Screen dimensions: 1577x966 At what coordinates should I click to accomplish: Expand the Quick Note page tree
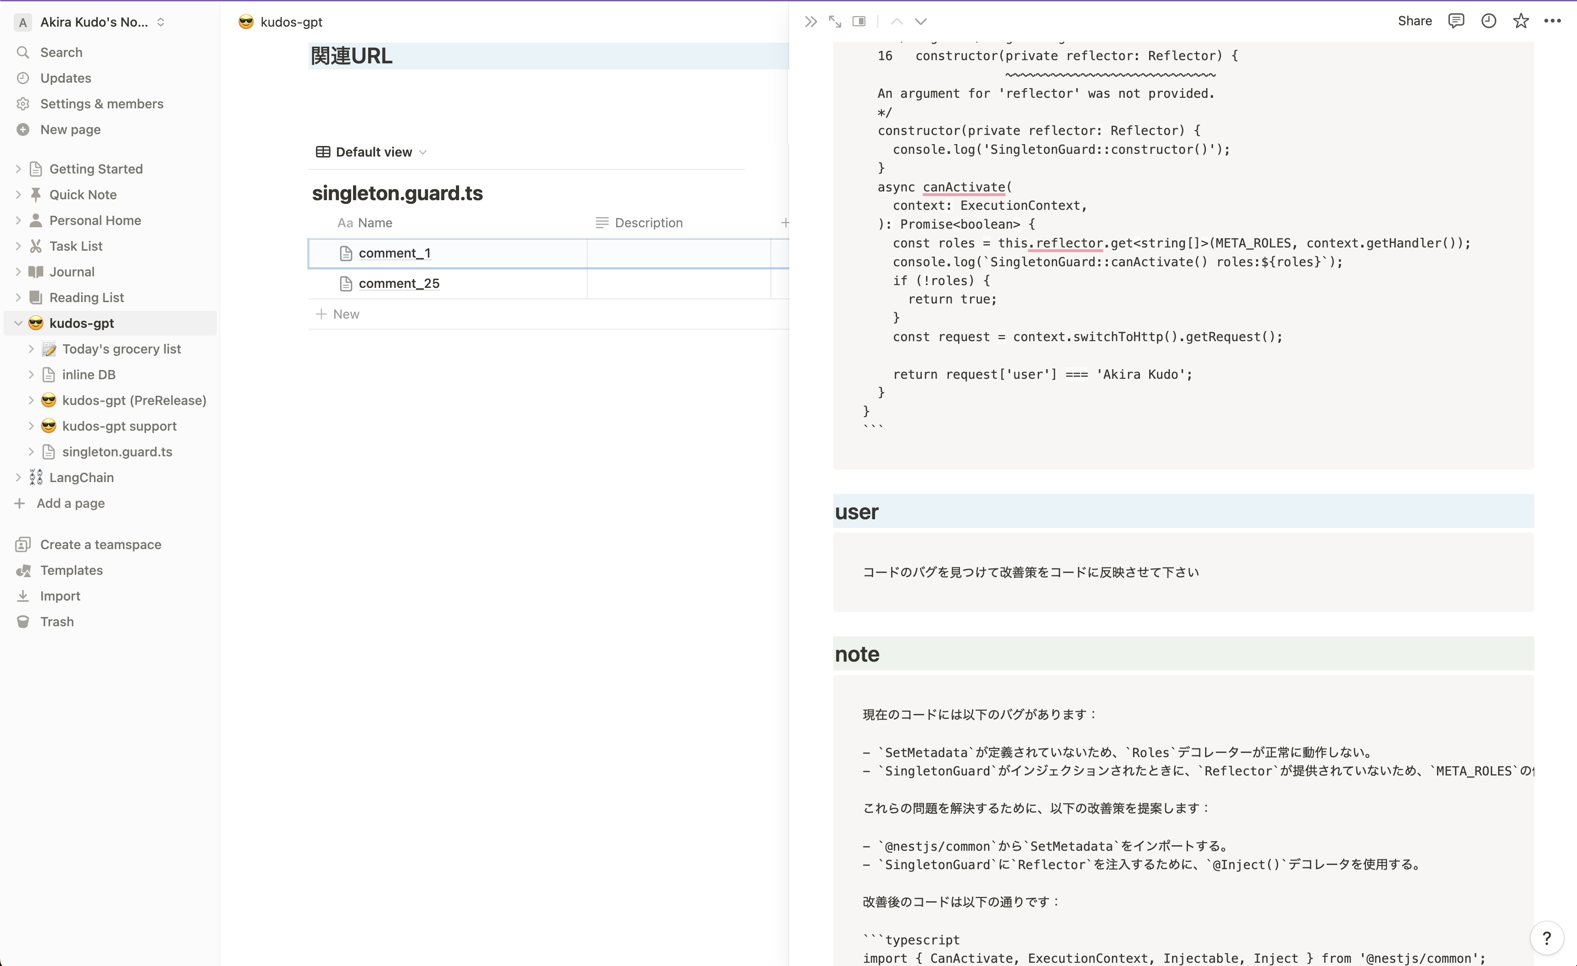[x=18, y=195]
